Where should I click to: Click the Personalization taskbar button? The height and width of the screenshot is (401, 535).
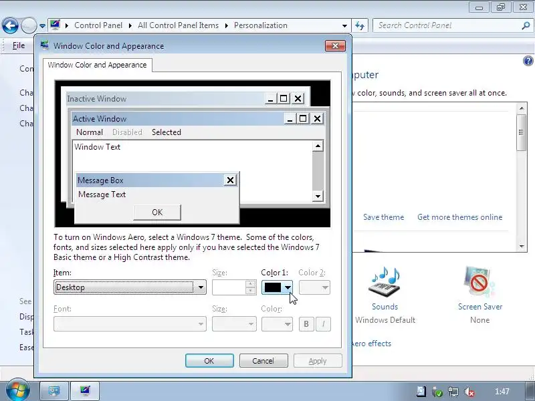[85, 390]
